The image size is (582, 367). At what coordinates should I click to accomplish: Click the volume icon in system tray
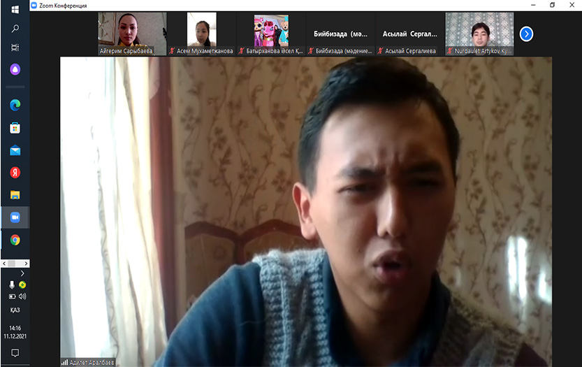click(22, 296)
